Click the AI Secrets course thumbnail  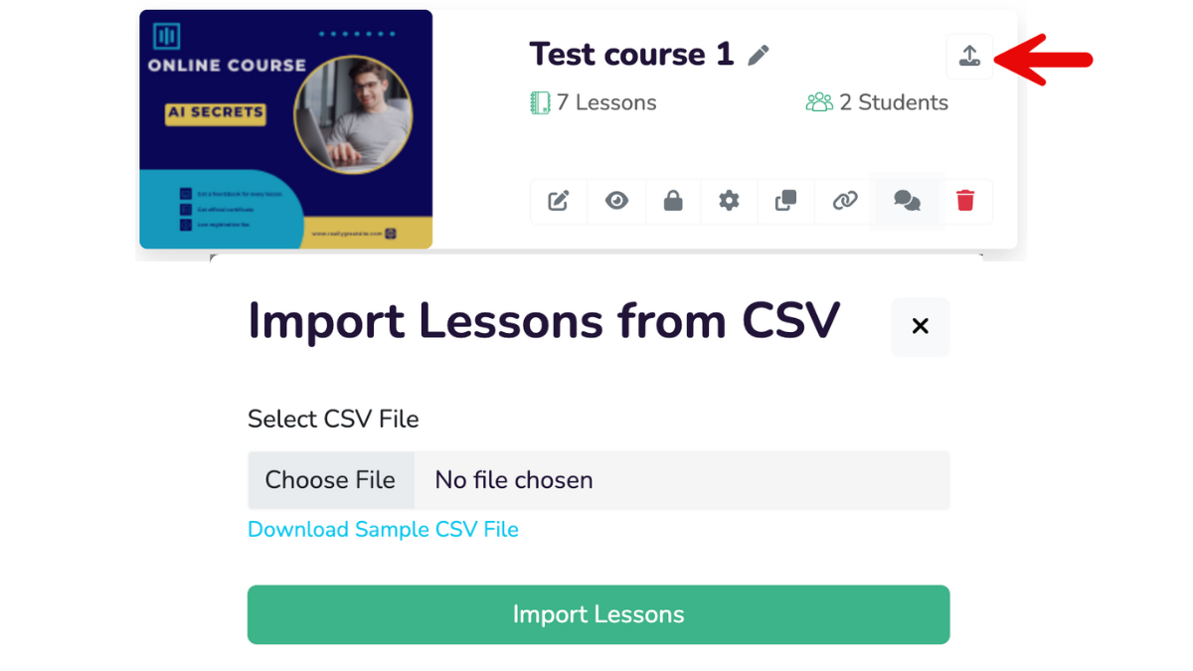[x=285, y=129]
